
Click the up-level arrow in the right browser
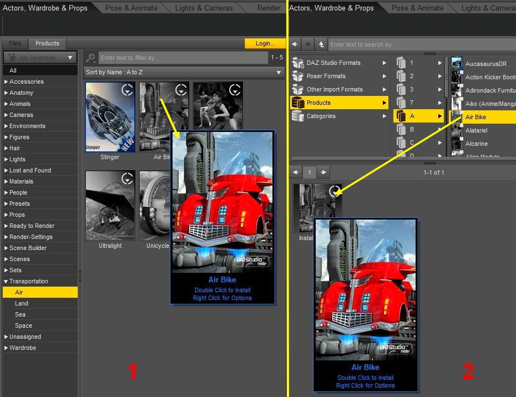[321, 44]
